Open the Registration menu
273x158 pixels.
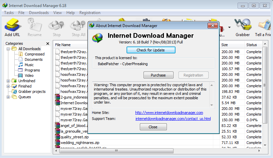[x=90, y=13]
